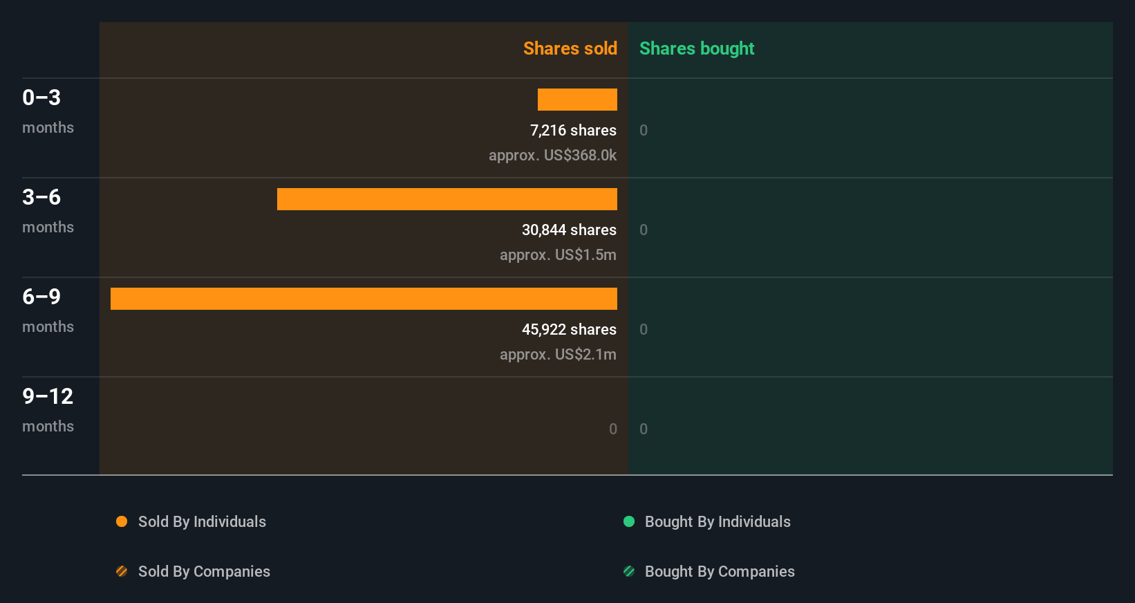The height and width of the screenshot is (603, 1135).
Task: Select the Sold By Companies legend label
Action: click(204, 571)
